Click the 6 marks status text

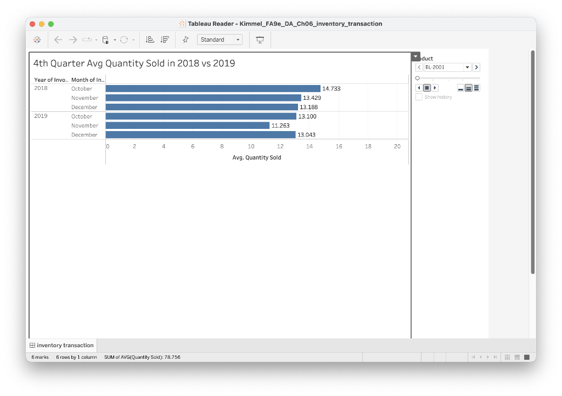(40, 357)
